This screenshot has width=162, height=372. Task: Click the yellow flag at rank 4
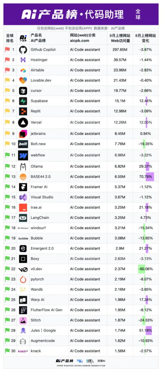[x=7, y=80]
